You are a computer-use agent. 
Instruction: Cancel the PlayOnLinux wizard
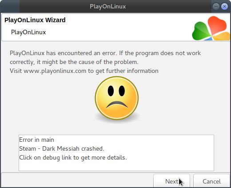(x=211, y=181)
